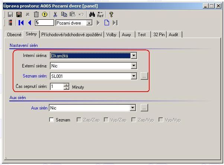The image size is (224, 165).
Task: Click the record number field showing 5
Action: pyautogui.click(x=44, y=23)
